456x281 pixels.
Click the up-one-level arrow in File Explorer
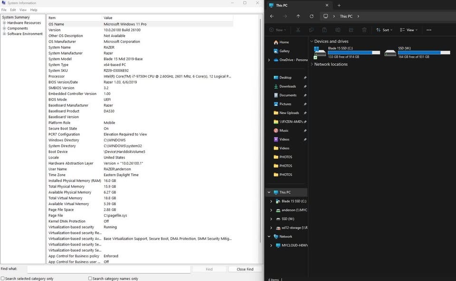[x=298, y=16]
